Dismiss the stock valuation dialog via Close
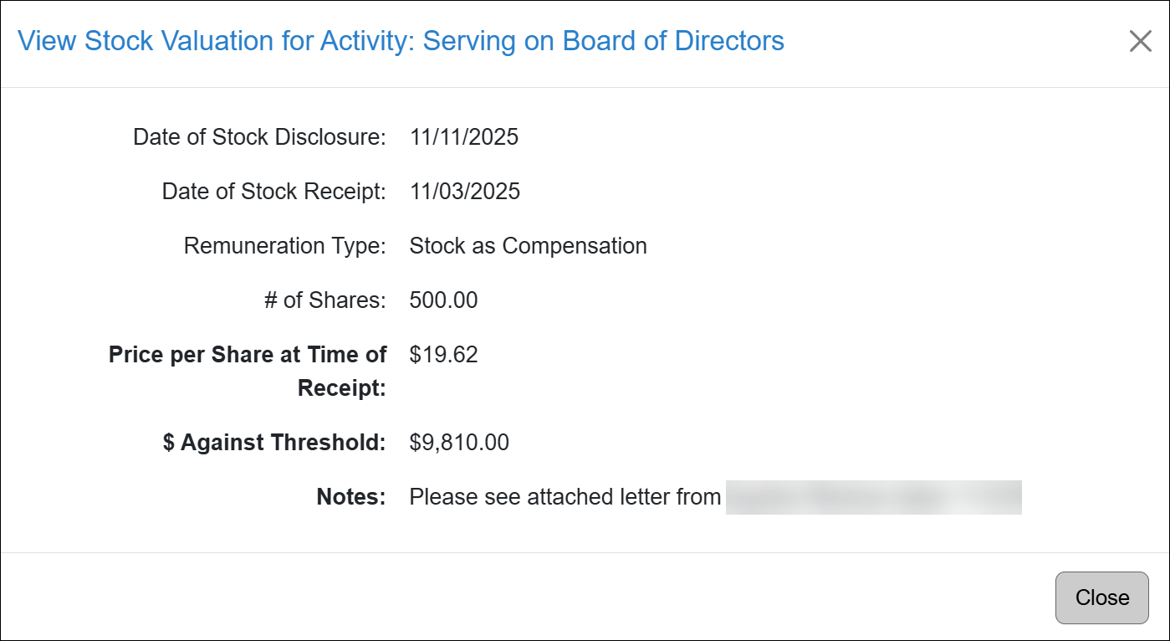 [x=1101, y=597]
